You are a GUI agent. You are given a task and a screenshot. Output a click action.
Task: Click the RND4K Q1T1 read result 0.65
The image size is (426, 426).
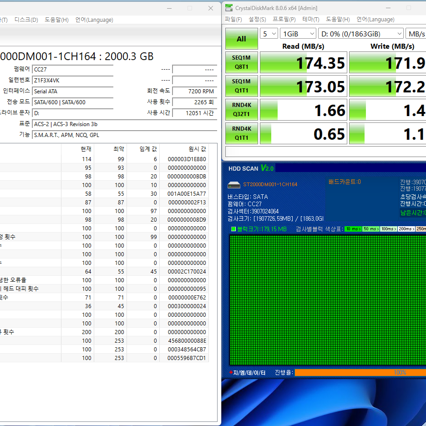click(x=303, y=133)
